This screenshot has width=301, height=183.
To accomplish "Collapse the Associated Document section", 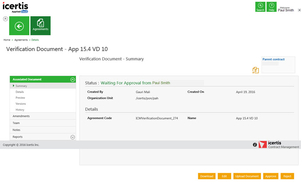I will point(73,80).
